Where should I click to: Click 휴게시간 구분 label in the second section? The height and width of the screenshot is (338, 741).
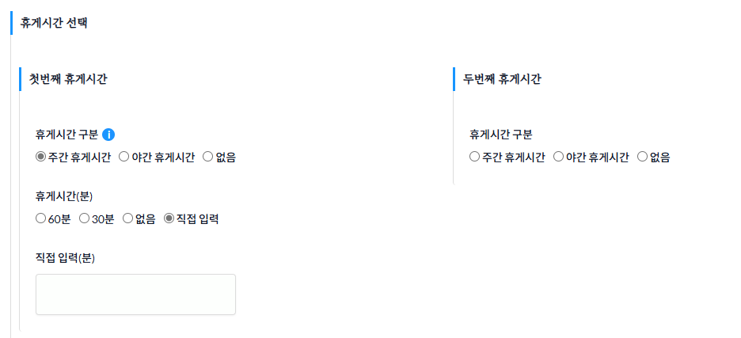[x=500, y=135]
